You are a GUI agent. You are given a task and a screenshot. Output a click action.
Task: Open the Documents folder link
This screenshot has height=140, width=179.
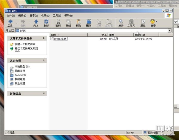20,75
